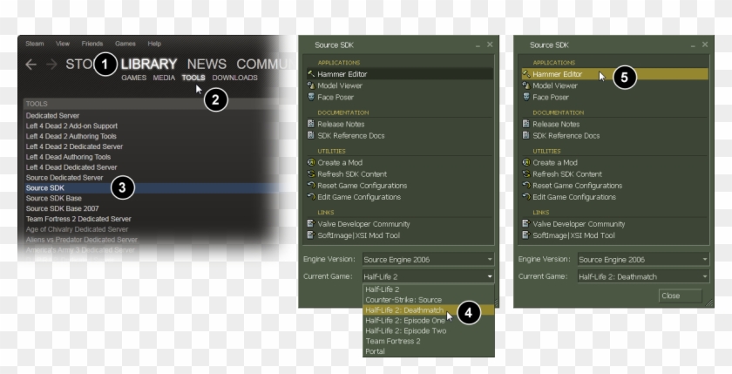Open the Friends menu in Steam

click(x=92, y=44)
